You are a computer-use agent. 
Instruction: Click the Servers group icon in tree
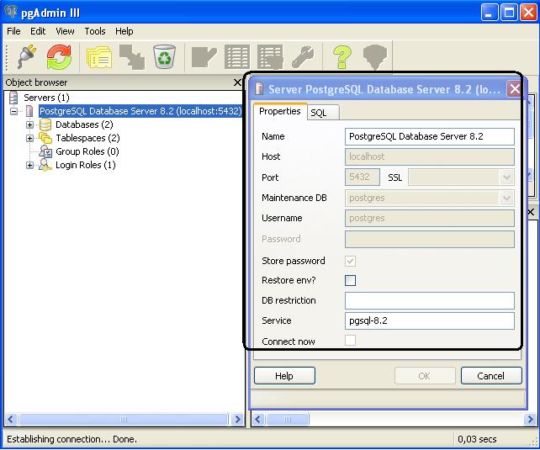(13, 98)
